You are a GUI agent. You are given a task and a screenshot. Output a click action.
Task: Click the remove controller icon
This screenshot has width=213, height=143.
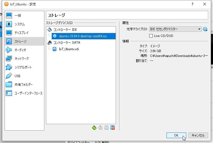point(100,128)
